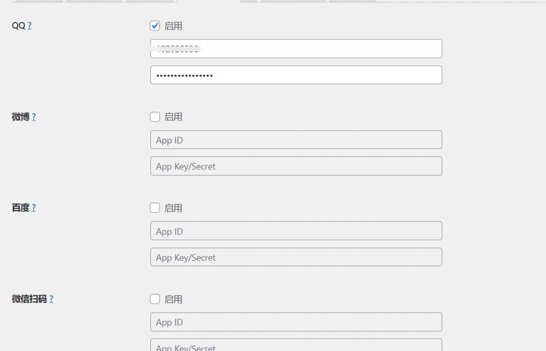Focus the QQ masked secret key field
The height and width of the screenshot is (351, 546).
(x=296, y=75)
